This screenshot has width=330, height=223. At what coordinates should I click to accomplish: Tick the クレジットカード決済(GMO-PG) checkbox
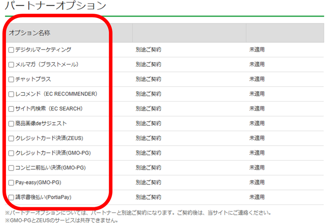pyautogui.click(x=11, y=153)
